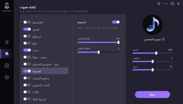Enable the تريمولو effect switch
The width and height of the screenshot is (183, 104).
click(27, 36)
